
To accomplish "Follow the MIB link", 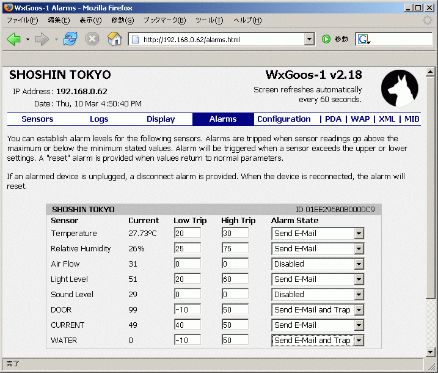I will [x=412, y=119].
